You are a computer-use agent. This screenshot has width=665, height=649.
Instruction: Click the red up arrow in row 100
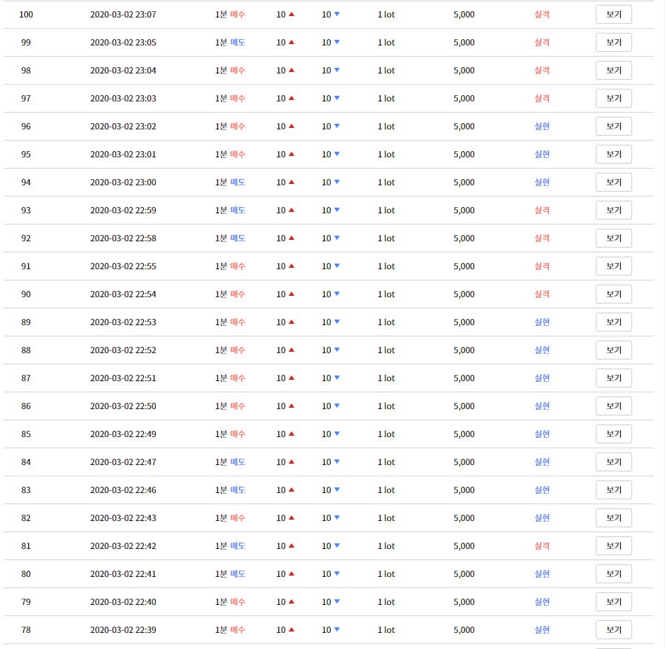[x=292, y=15]
